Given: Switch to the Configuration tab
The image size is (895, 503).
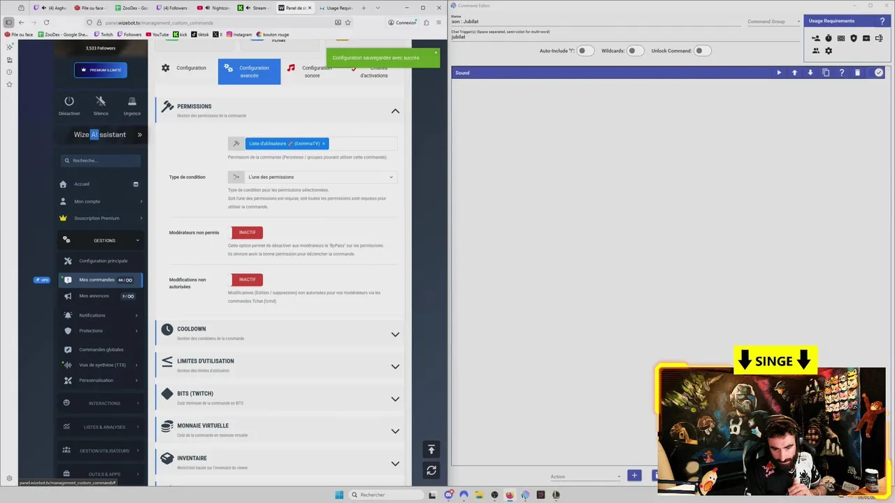Looking at the screenshot, I should click(185, 68).
